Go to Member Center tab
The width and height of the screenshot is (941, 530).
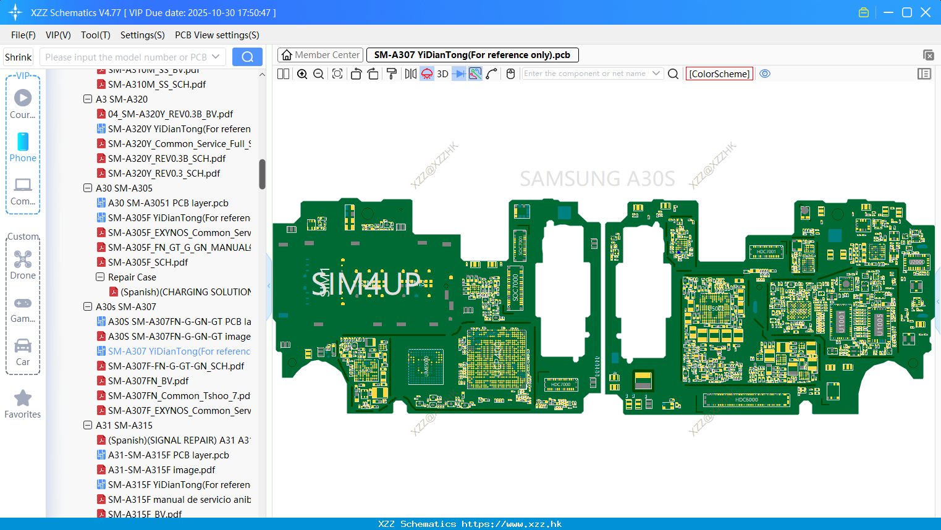pos(321,55)
